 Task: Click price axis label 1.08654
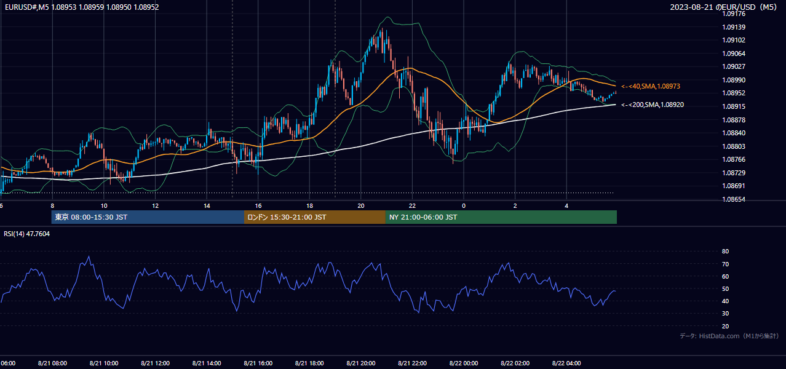click(734, 199)
